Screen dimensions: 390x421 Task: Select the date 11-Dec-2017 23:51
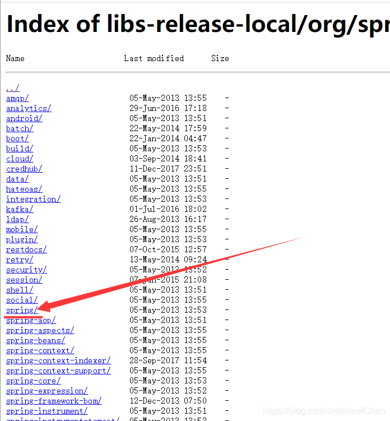[x=168, y=169]
